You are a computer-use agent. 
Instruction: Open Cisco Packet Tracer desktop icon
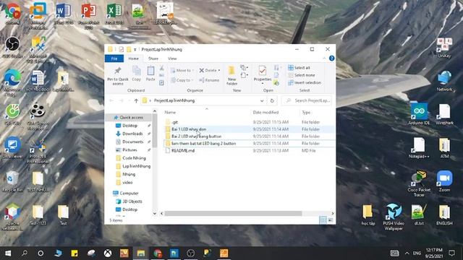419,183
